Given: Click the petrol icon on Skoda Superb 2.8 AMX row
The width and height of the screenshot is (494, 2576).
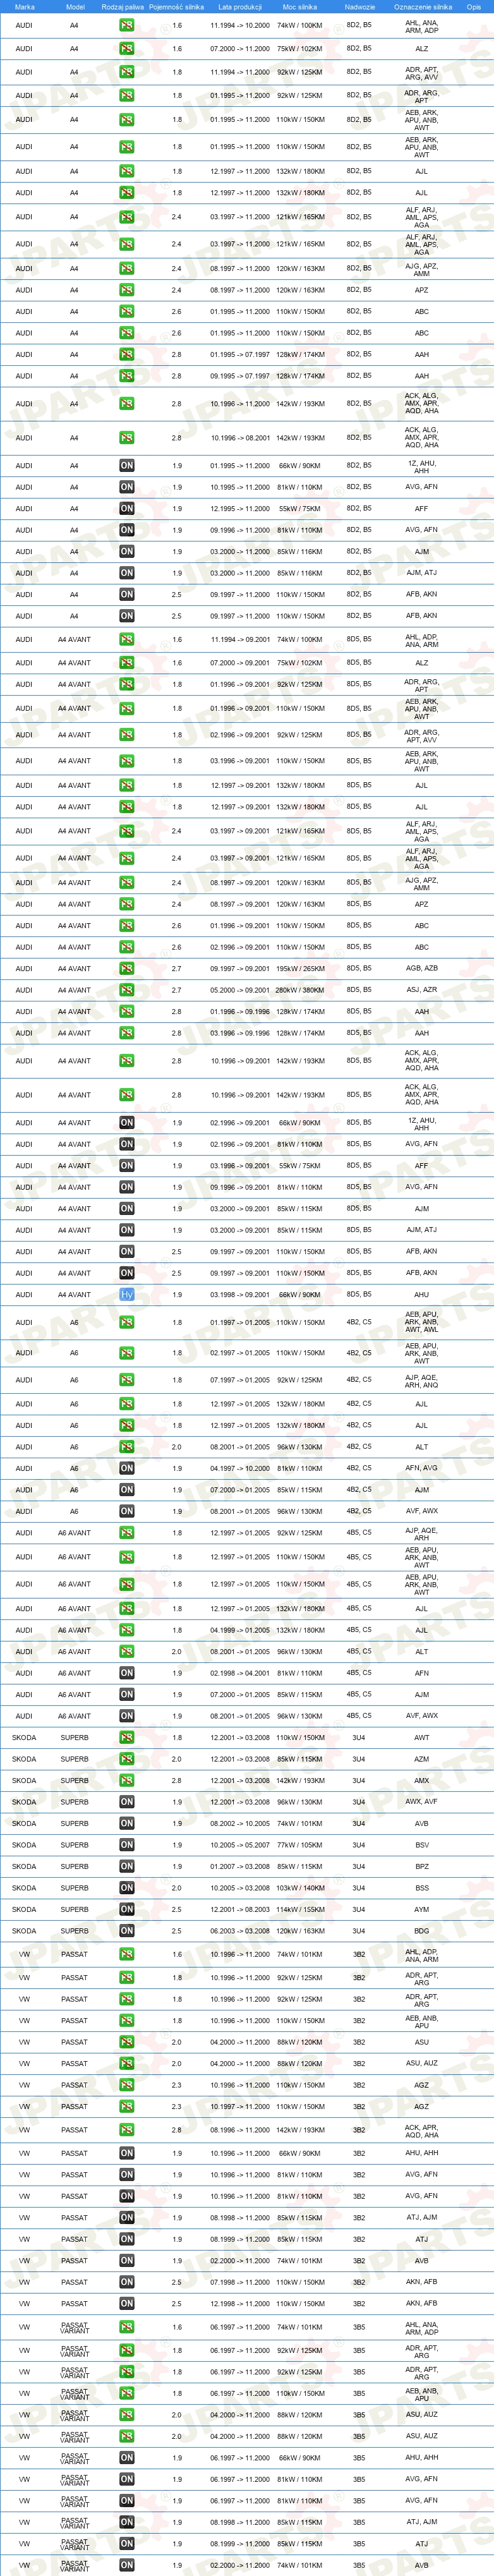Looking at the screenshot, I should click(126, 1780).
